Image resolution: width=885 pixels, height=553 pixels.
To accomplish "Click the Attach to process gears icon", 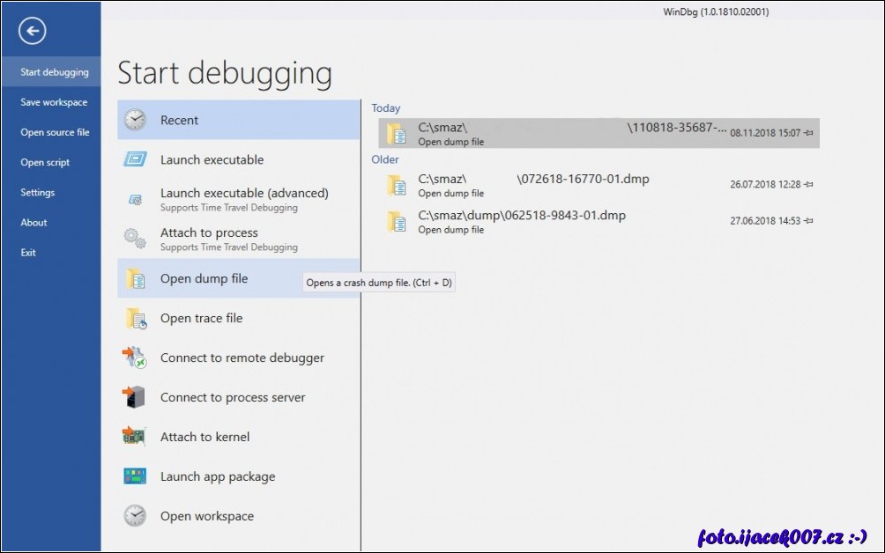I will point(135,239).
